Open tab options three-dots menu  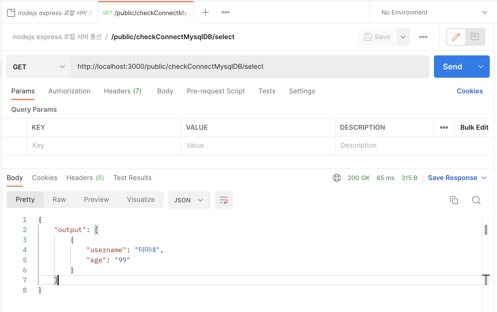pos(226,12)
